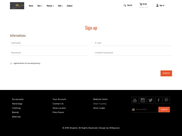Open the Accessories footer link

pyautogui.click(x=18, y=99)
